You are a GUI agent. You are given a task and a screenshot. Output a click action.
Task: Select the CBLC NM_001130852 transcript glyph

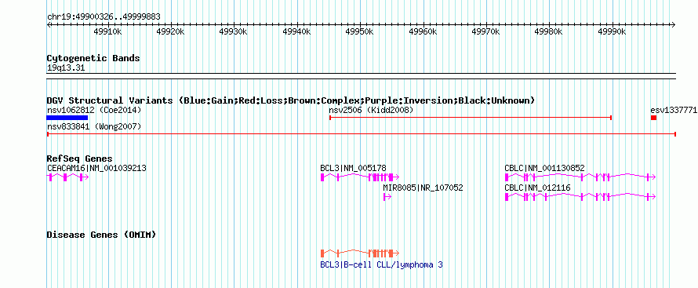coord(580,177)
